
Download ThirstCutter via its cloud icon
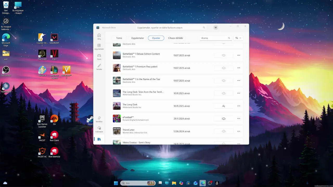point(223,131)
